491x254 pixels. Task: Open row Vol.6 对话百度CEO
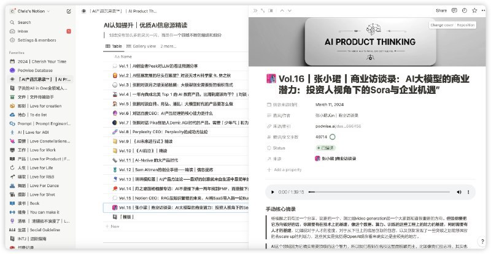point(166,114)
